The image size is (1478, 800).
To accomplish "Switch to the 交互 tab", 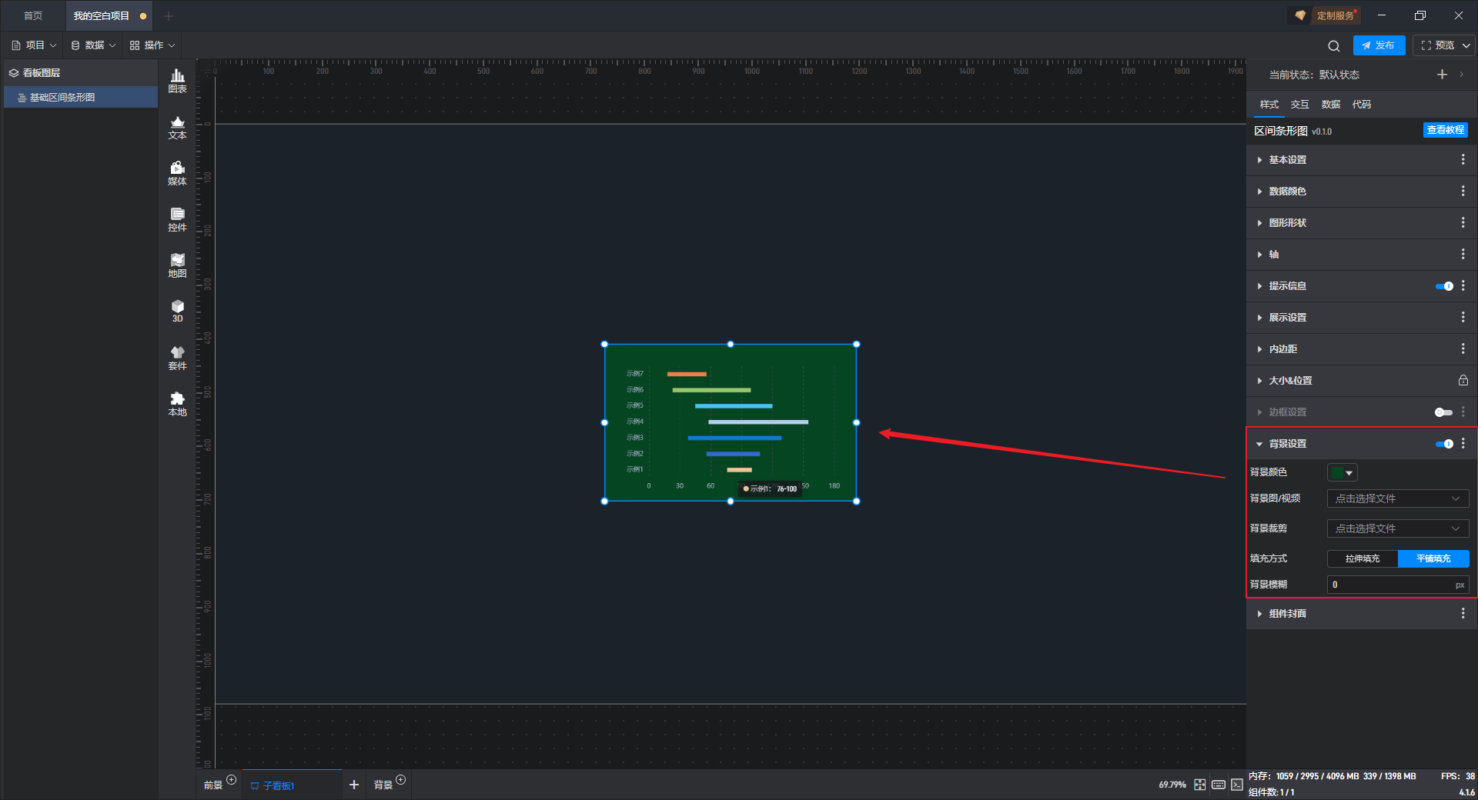I will [1299, 105].
